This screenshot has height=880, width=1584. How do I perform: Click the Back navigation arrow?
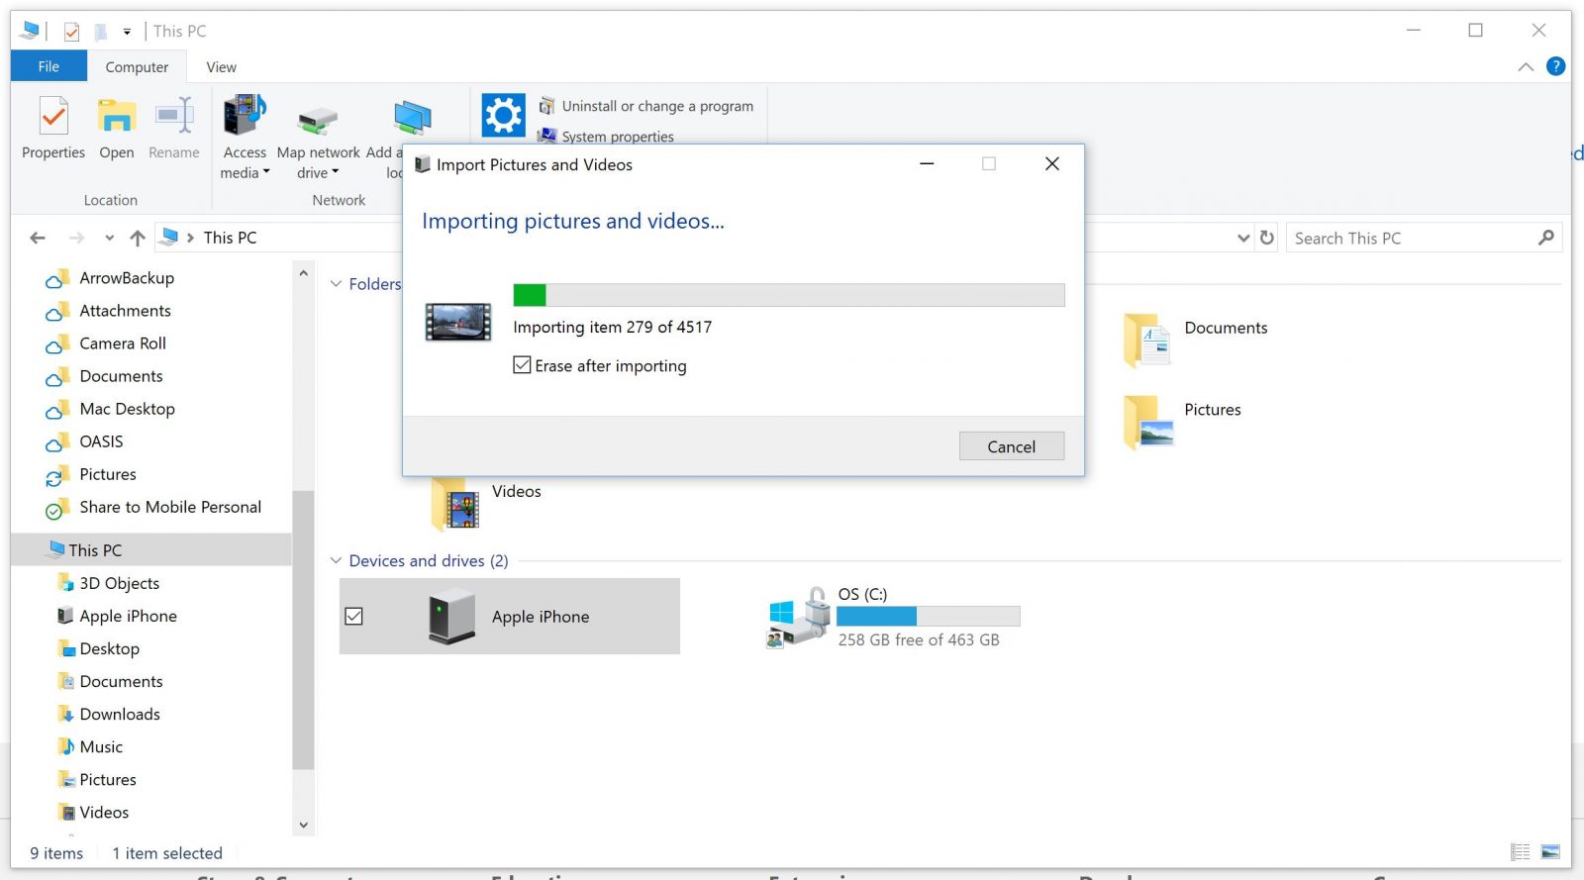click(38, 238)
